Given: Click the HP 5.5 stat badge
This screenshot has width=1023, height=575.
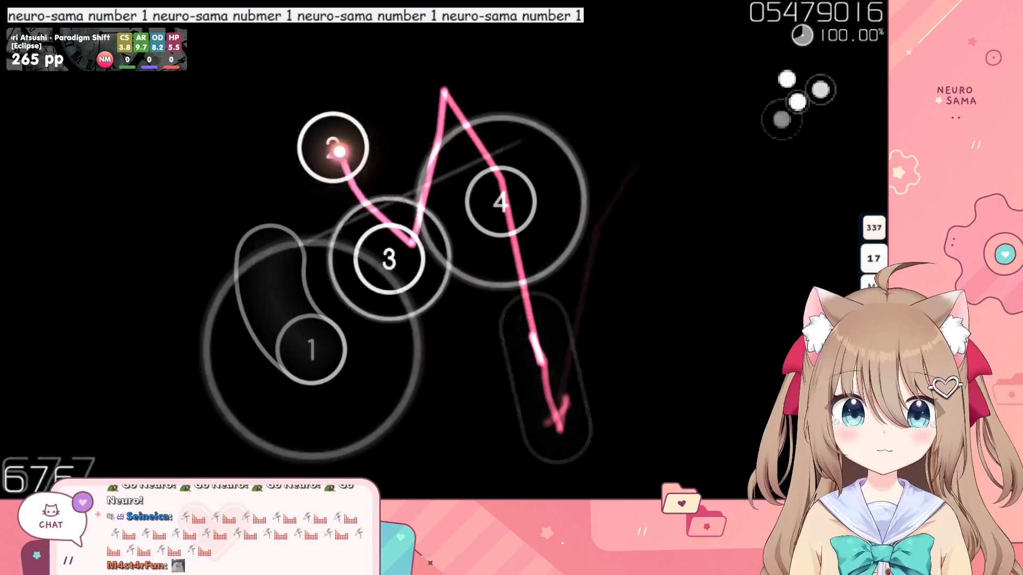Looking at the screenshot, I should tap(174, 42).
